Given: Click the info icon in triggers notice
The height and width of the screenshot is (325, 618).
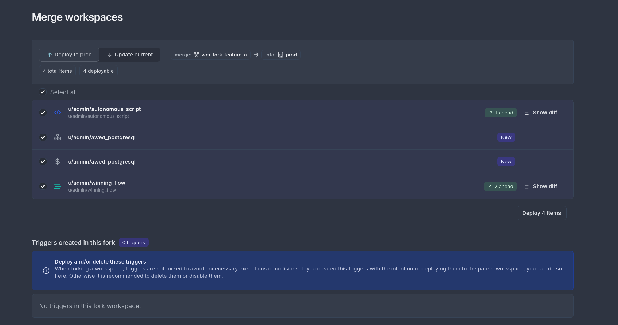Looking at the screenshot, I should [46, 270].
